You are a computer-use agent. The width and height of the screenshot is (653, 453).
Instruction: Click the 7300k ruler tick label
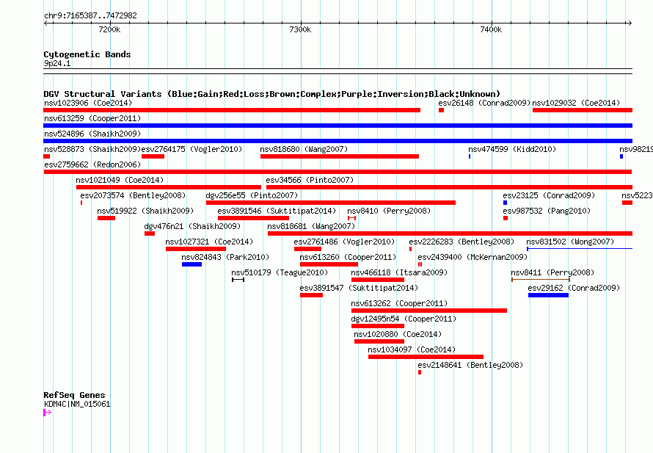300,29
